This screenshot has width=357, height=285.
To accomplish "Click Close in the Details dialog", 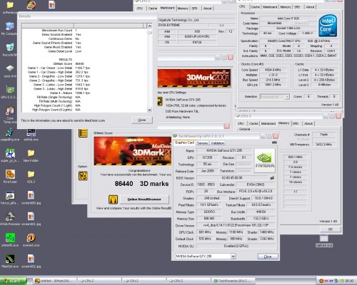I will coord(142,120).
